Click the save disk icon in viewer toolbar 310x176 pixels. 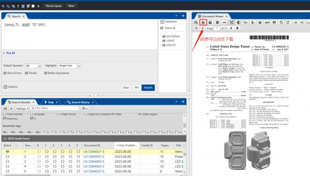click(210, 23)
